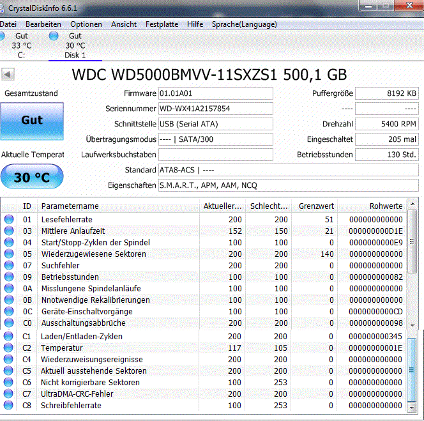424x421 pixels.
Task: Click status orb of Suchfehler row
Action: 9,265
